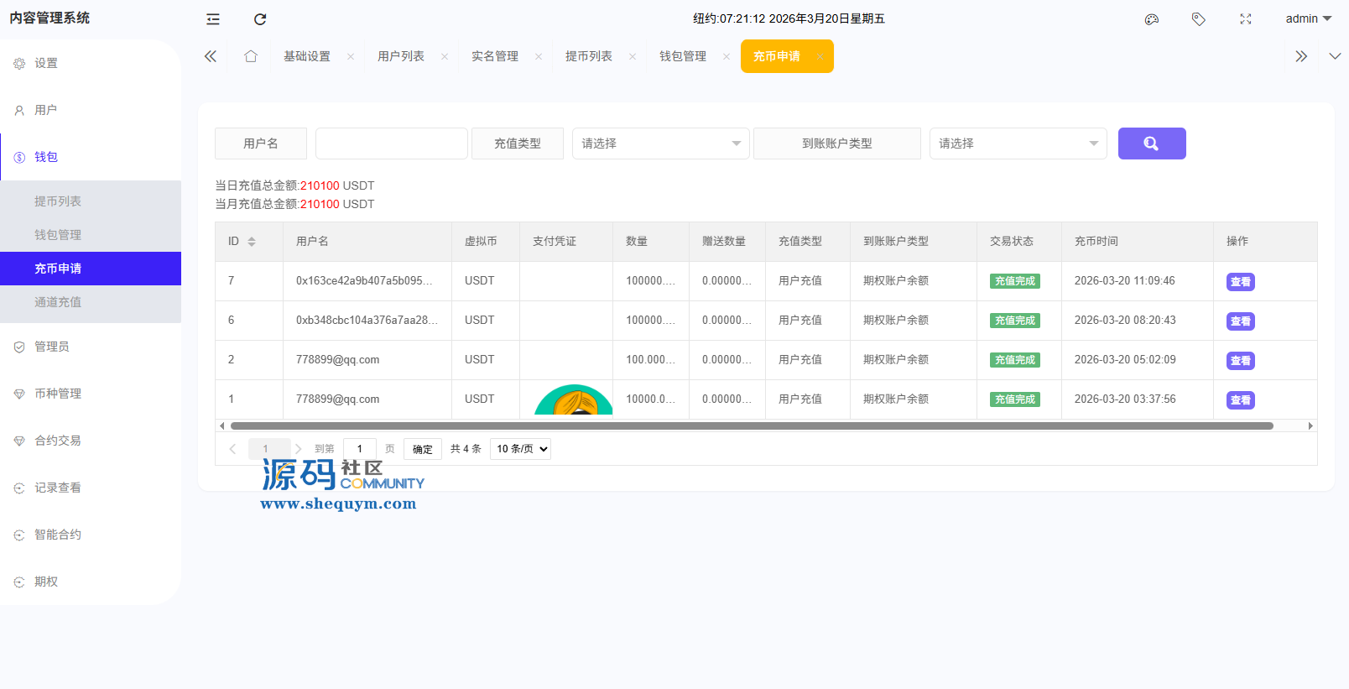Switch to the 用户列表 tab

point(400,56)
